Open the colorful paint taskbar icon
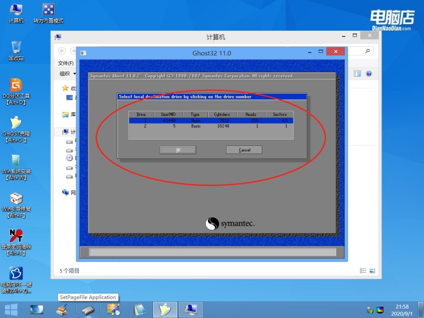 (x=113, y=310)
